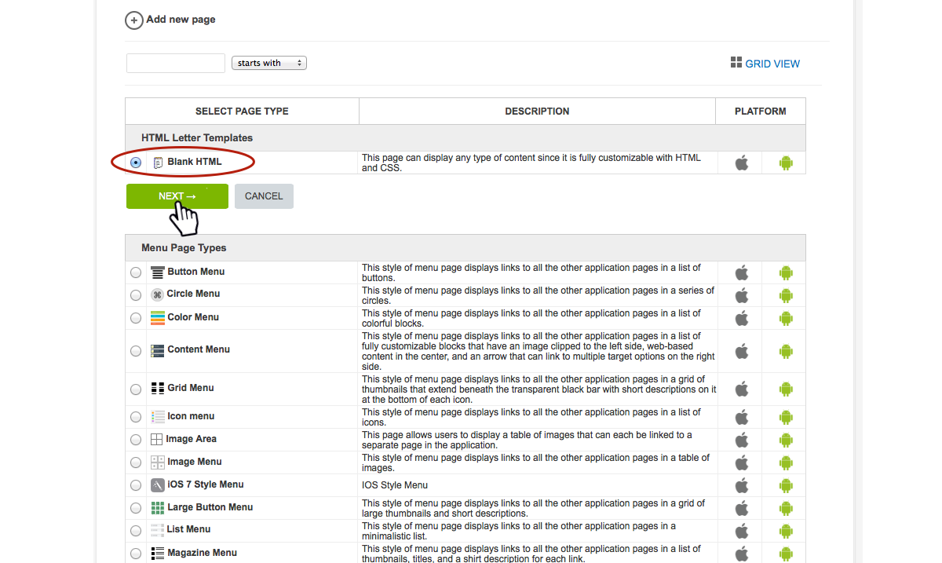Click the Grid View squares icon
The image size is (942, 563).
tap(736, 62)
